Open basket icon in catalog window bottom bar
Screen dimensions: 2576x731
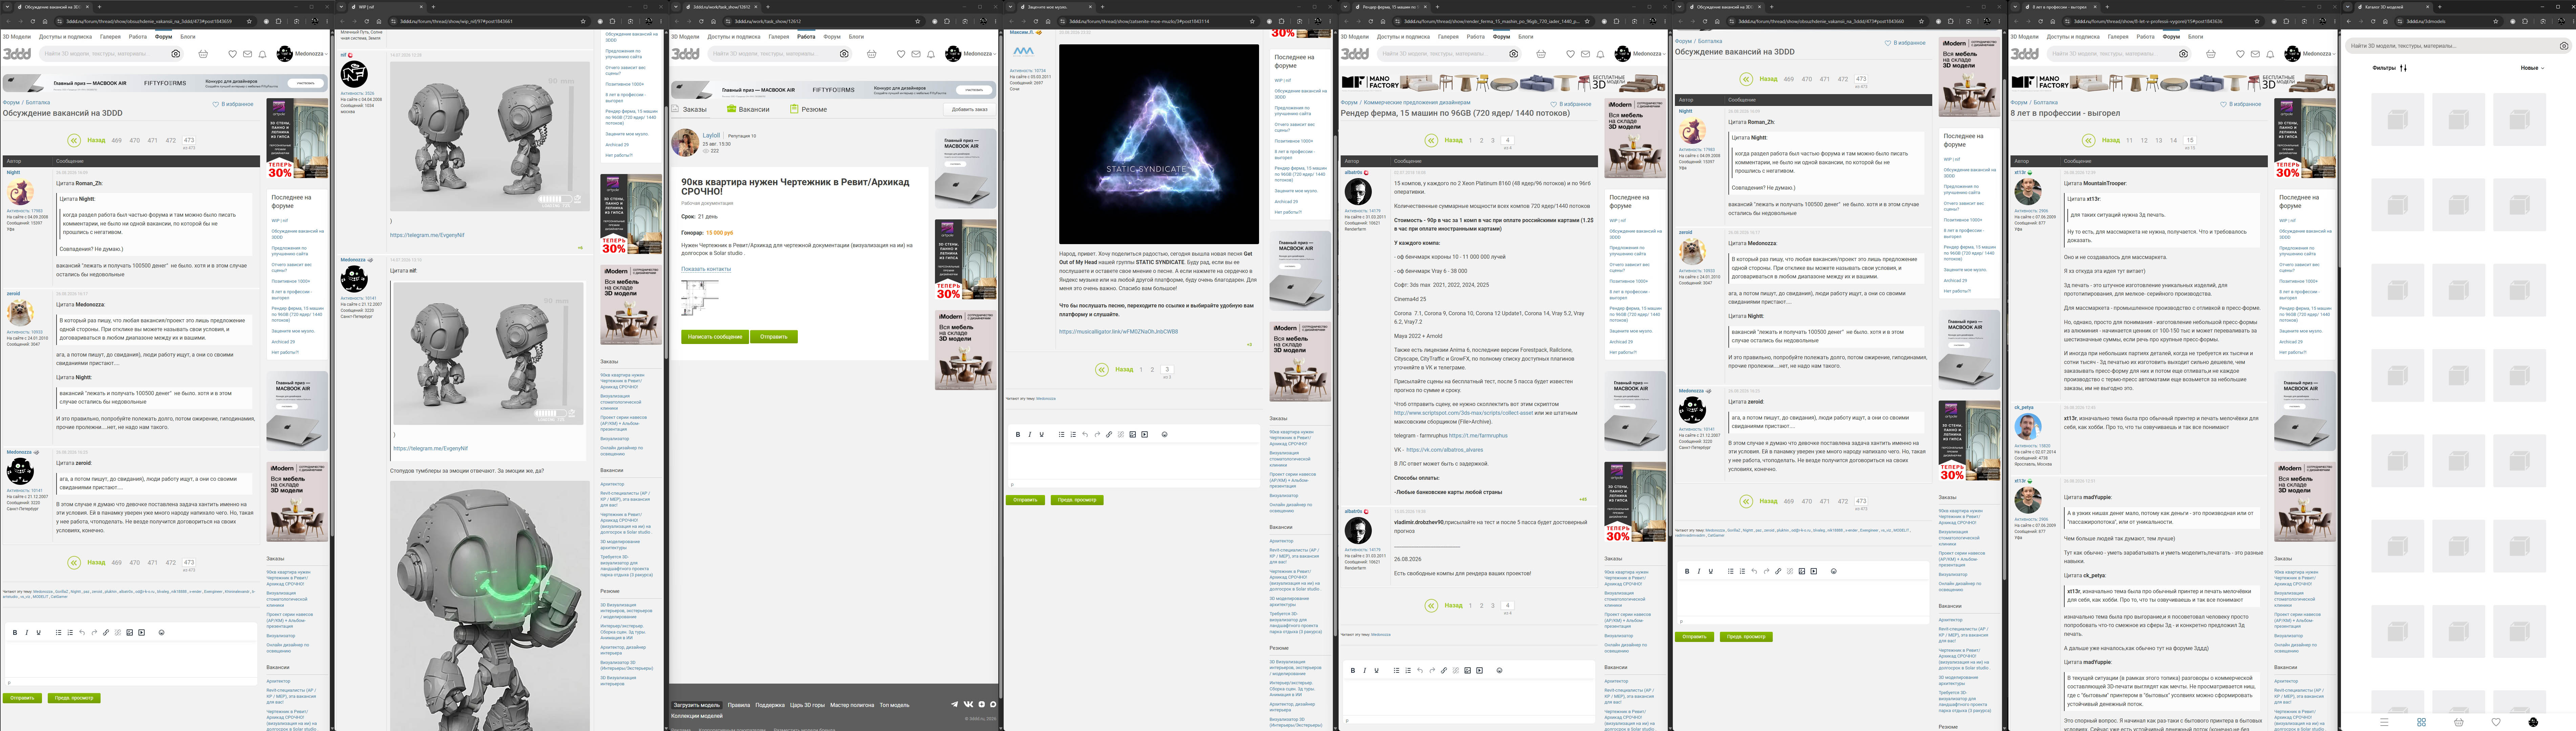(x=2459, y=722)
